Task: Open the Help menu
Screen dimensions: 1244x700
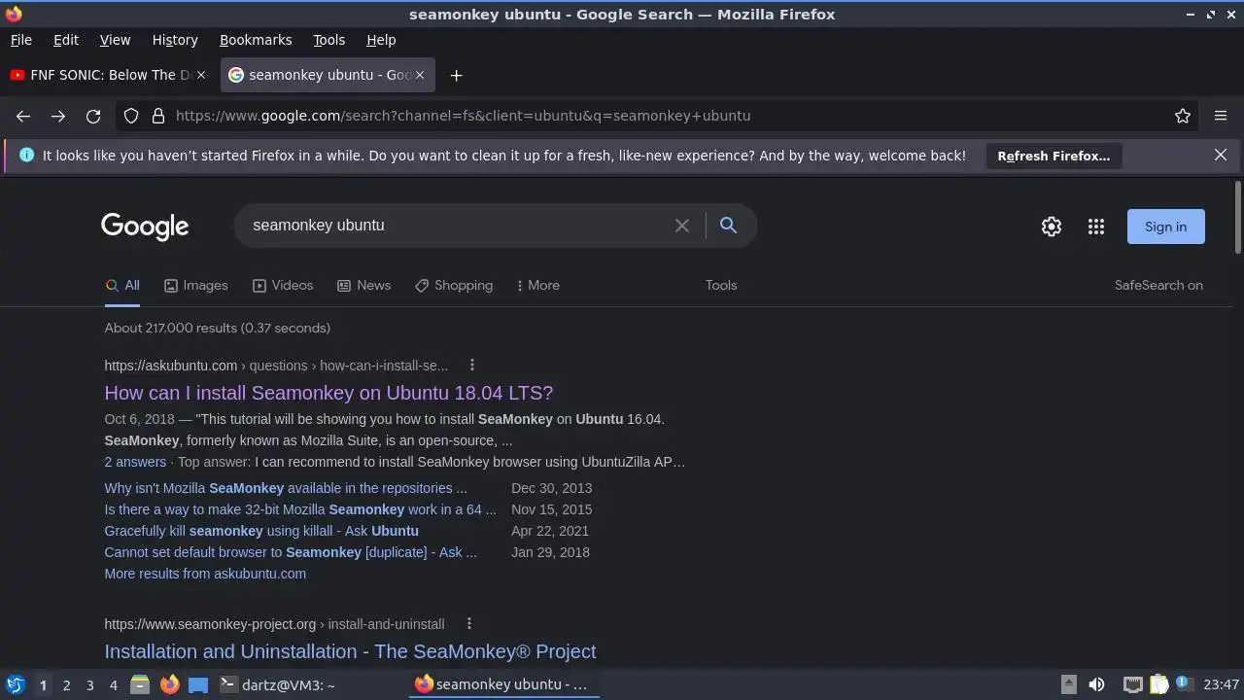Action: [x=381, y=40]
